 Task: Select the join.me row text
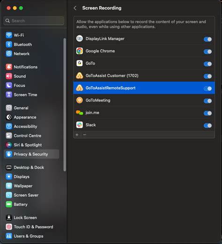tap(92, 112)
